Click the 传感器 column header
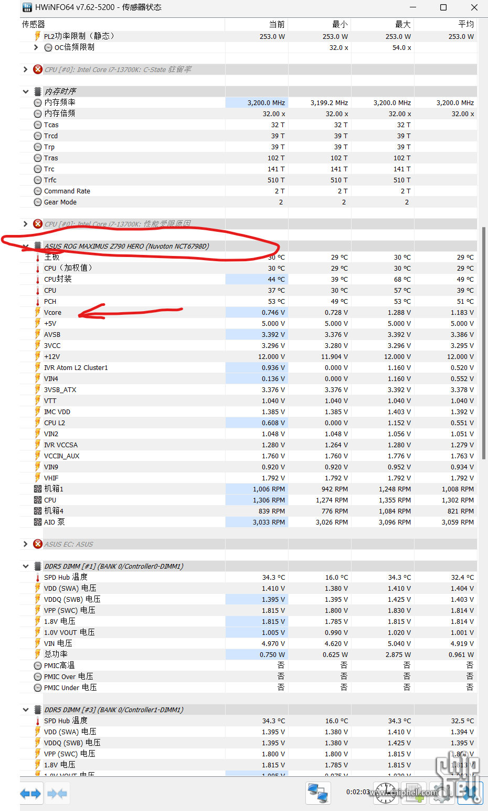The image size is (488, 811). (122, 24)
